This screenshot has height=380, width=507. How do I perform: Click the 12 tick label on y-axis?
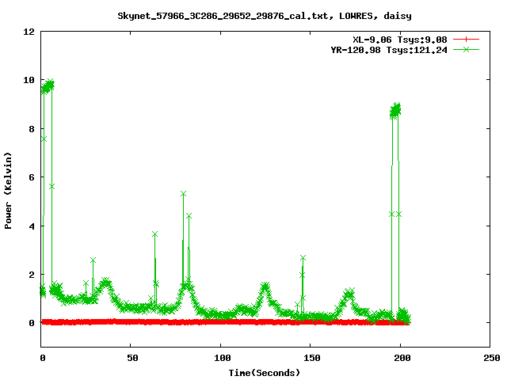(29, 32)
